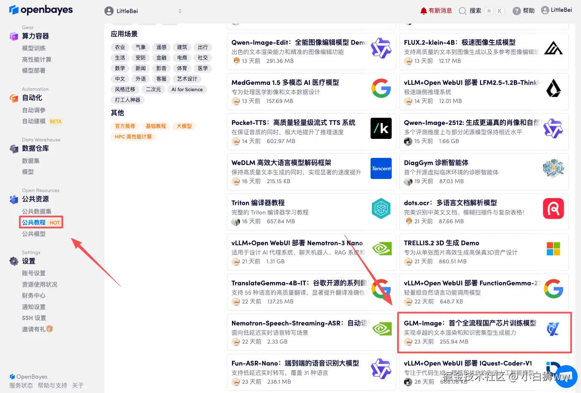Click Nemotron-3 Nano NVIDIA logo
The height and width of the screenshot is (393, 581).
tap(382, 249)
